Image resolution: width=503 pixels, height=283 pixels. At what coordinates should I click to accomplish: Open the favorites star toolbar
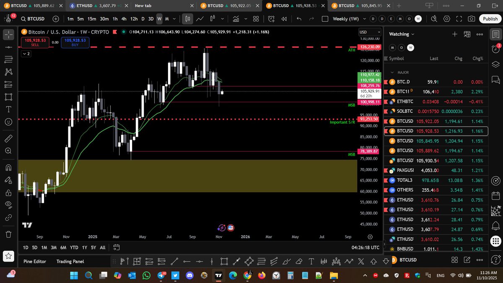click(8, 256)
